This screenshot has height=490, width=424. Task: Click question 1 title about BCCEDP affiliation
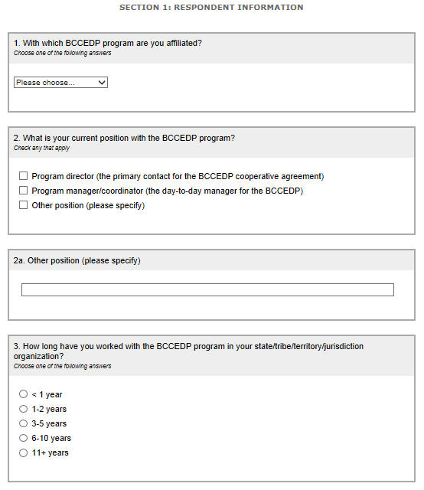point(108,43)
